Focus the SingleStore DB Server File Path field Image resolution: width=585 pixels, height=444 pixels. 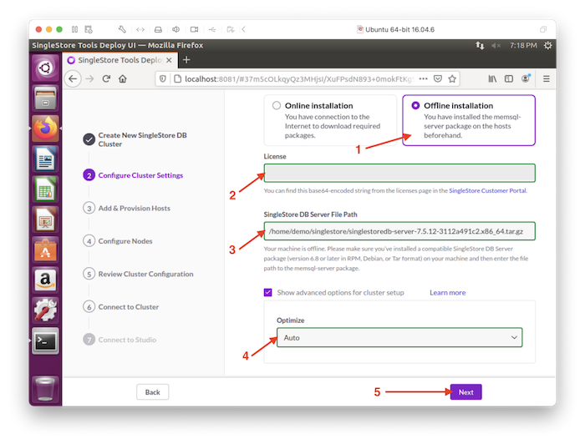pos(399,231)
